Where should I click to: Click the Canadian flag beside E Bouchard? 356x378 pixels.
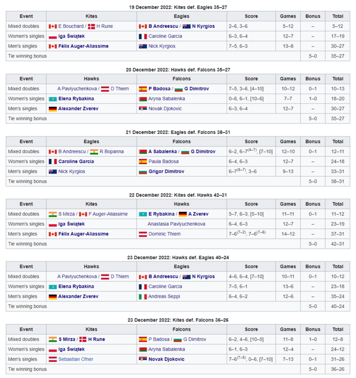pyautogui.click(x=52, y=26)
